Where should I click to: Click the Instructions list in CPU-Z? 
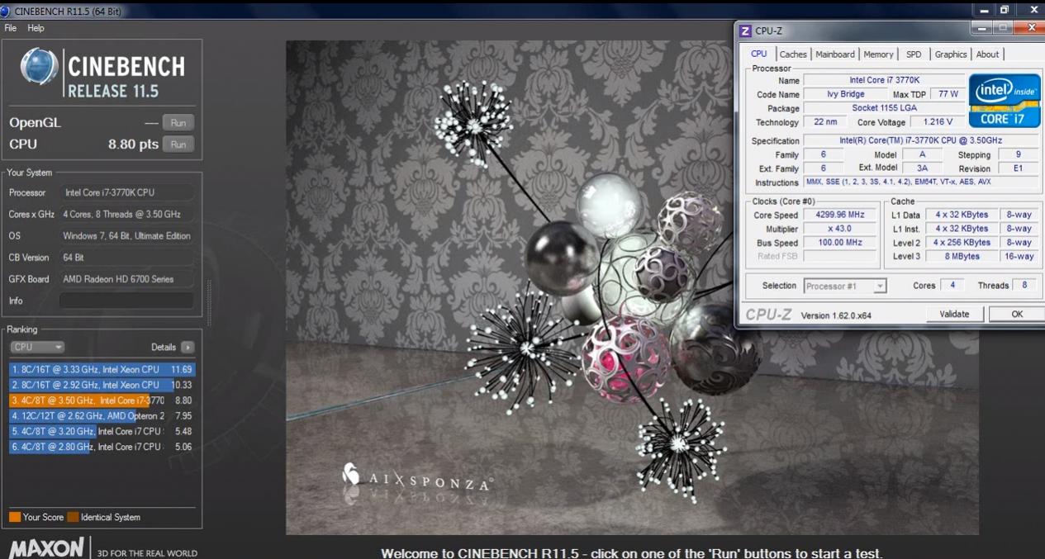[920, 182]
